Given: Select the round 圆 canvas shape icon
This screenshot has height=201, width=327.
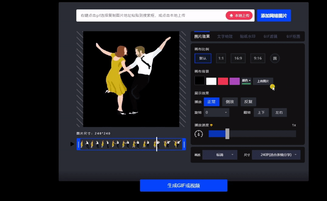Looking at the screenshot, I should pyautogui.click(x=275, y=58).
